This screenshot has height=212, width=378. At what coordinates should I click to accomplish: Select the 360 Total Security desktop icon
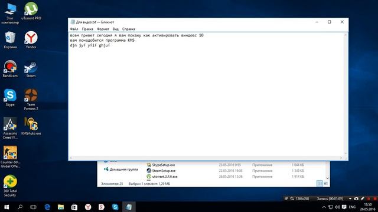tap(10, 186)
